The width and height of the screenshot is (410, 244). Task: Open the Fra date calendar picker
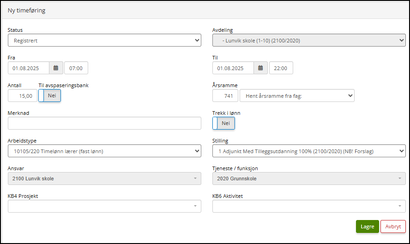tap(56, 68)
